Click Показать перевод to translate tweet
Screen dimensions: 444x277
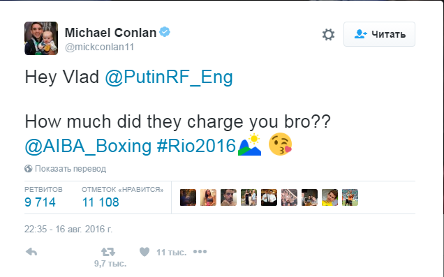click(x=71, y=169)
